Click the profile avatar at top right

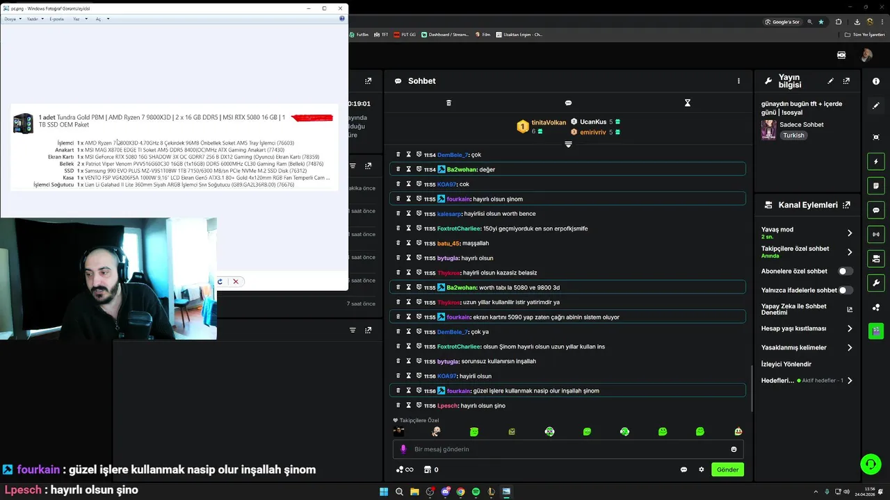coord(866,55)
